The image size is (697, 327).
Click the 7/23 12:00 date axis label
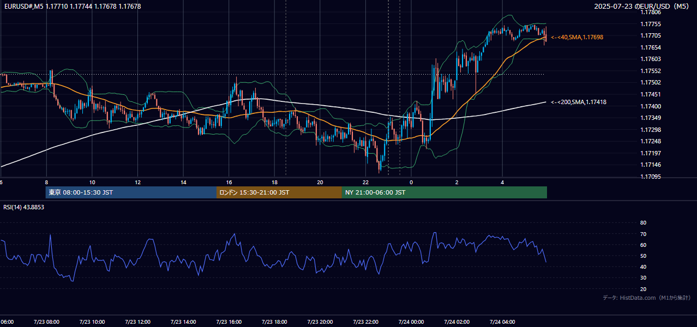[138, 322]
